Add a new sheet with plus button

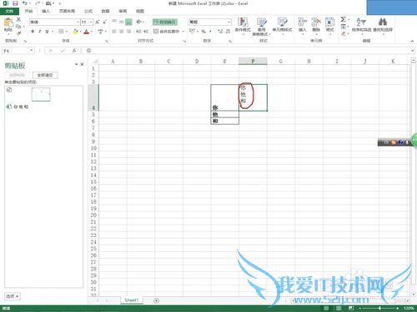pyautogui.click(x=156, y=300)
